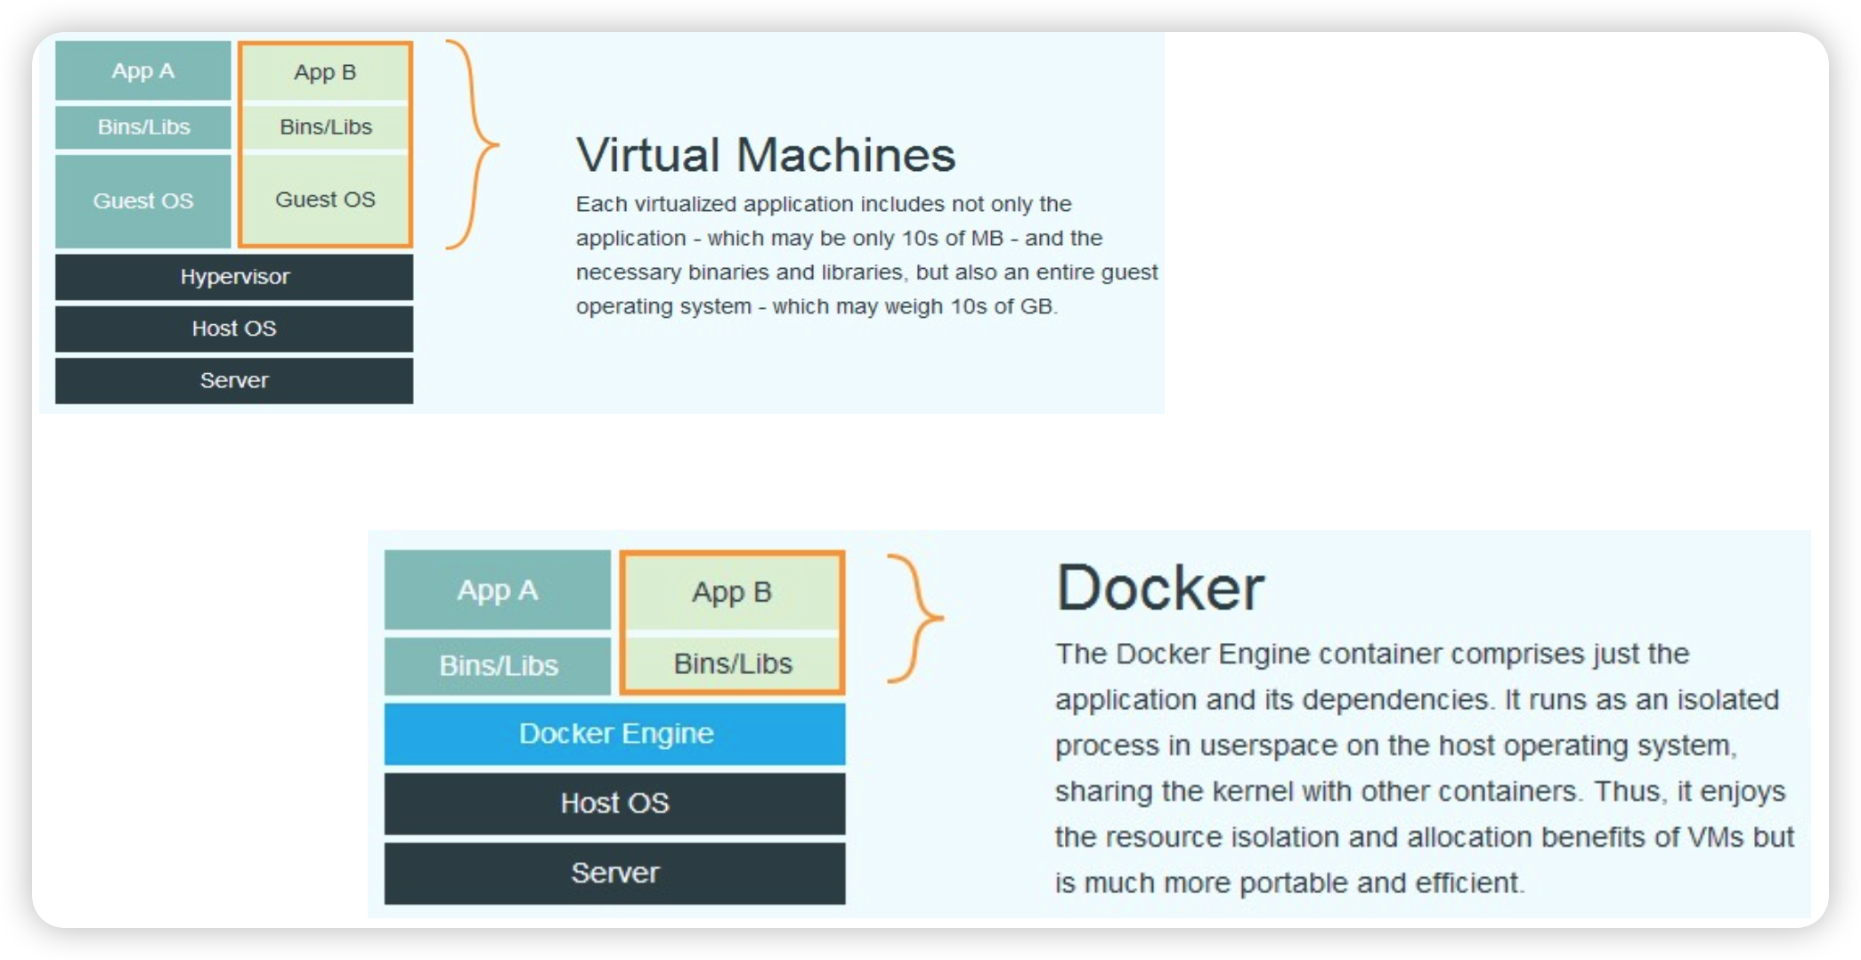
Task: Click App B block in Docker diagram
Action: 732,591
